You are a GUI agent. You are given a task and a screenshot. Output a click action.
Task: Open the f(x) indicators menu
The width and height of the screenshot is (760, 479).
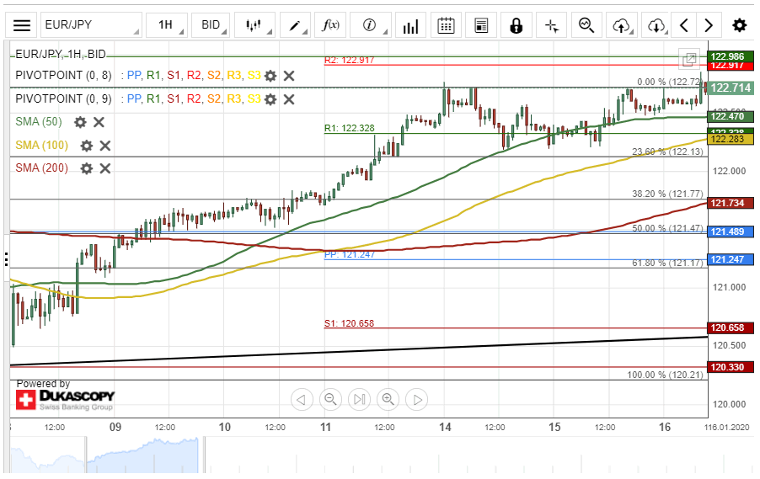(x=331, y=25)
